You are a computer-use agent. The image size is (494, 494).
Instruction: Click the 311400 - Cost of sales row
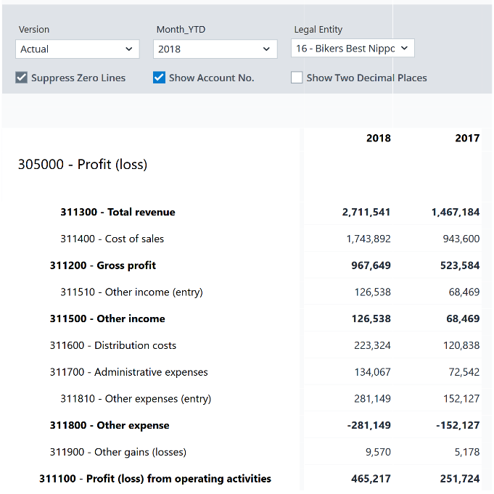(112, 239)
